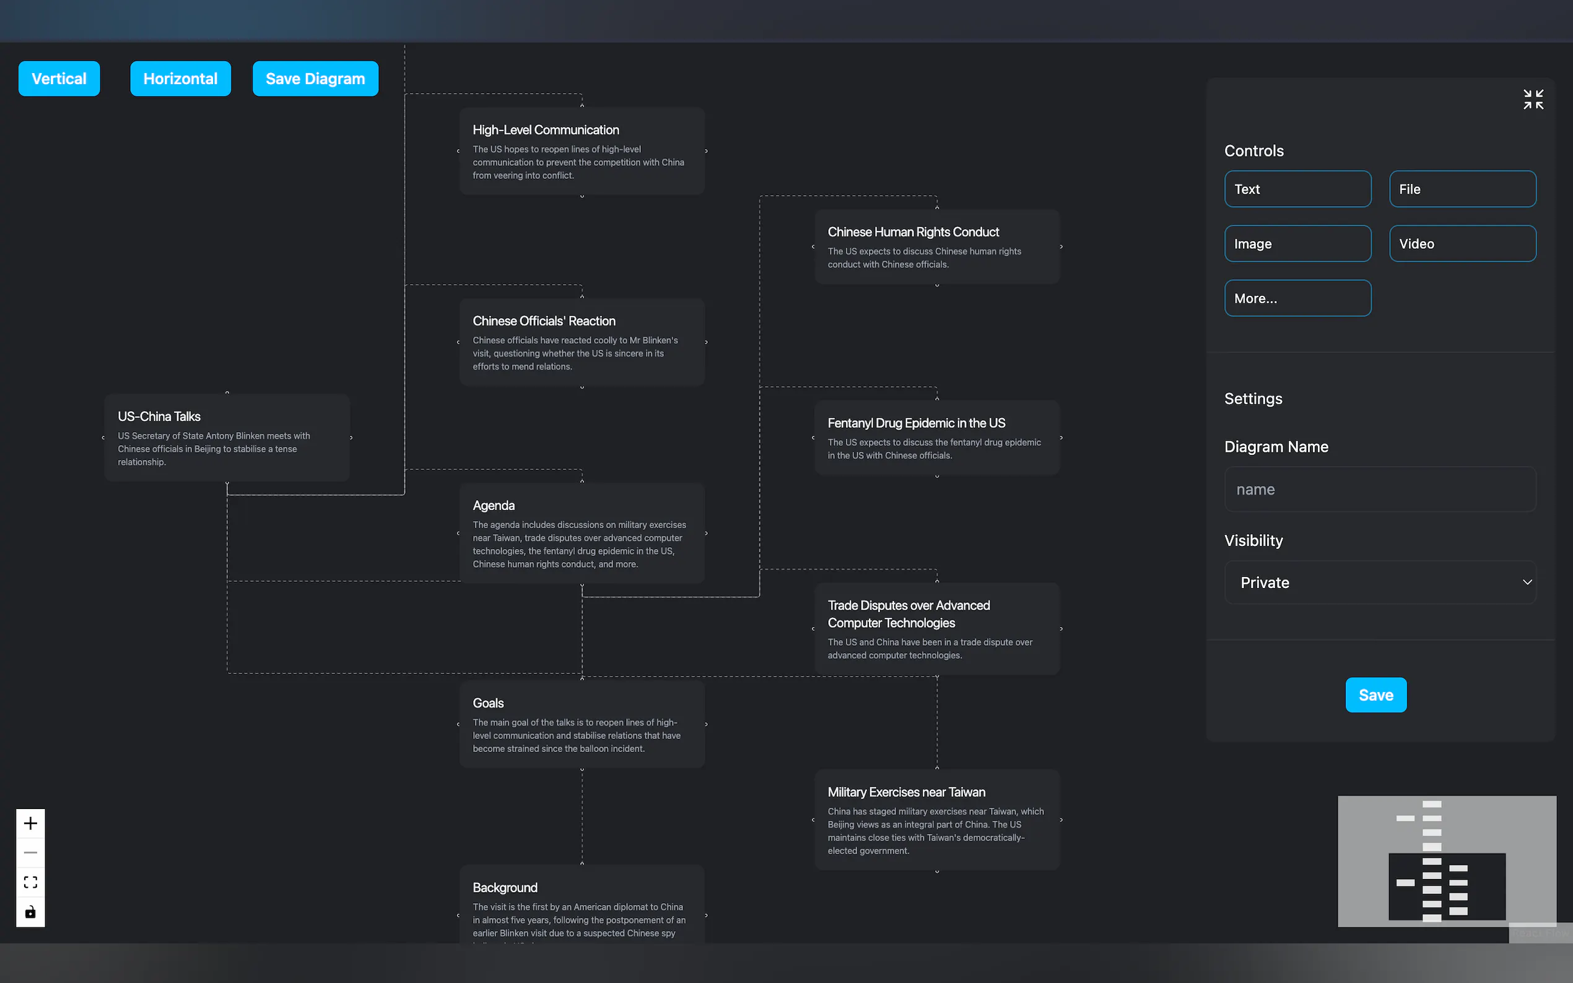1573x983 pixels.
Task: Collapse the controls panel via arrows icon
Action: click(1533, 100)
